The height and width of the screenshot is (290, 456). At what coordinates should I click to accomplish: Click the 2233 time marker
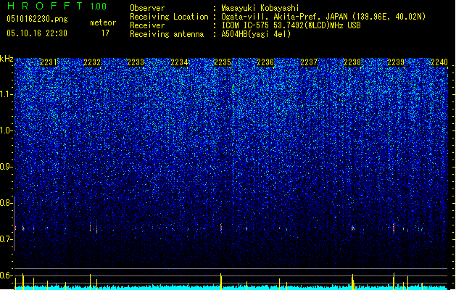click(136, 62)
